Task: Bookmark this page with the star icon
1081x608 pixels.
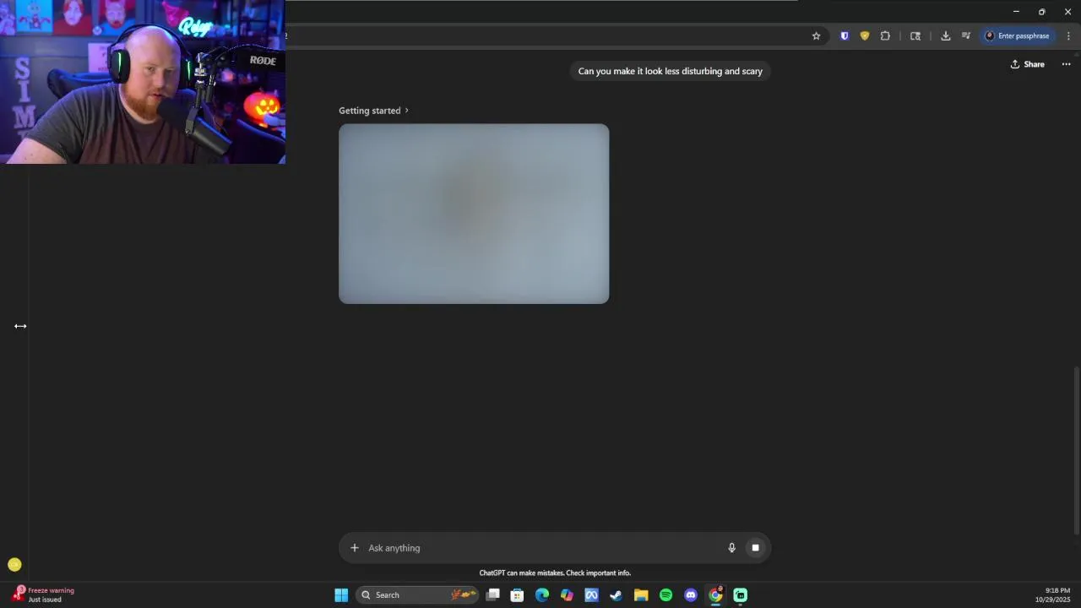Action: 816,36
